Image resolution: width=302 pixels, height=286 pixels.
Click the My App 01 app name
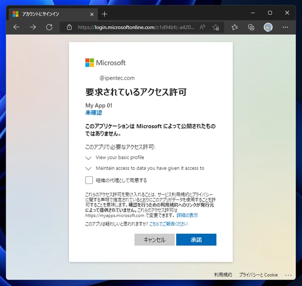[99, 106]
